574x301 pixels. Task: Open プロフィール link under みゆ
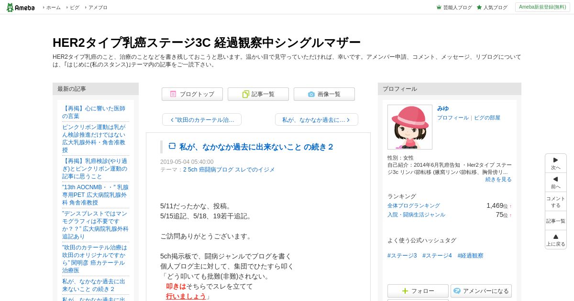[x=453, y=118]
